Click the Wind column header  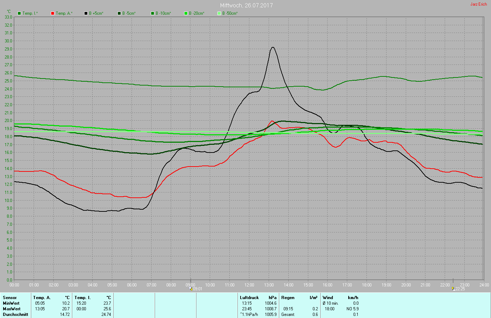pos(328,297)
